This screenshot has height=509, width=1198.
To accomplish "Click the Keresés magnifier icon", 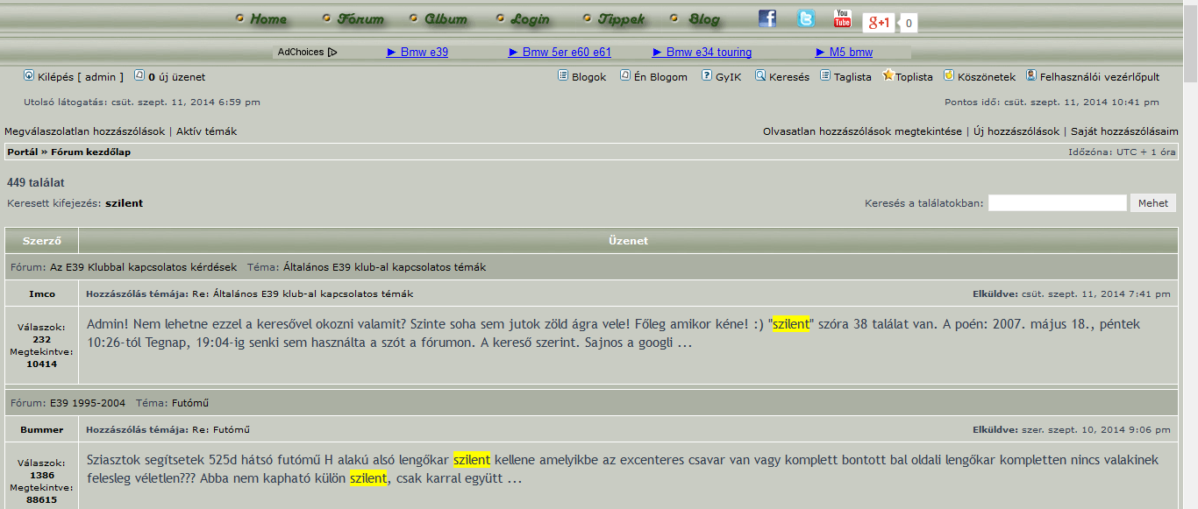I will 760,76.
